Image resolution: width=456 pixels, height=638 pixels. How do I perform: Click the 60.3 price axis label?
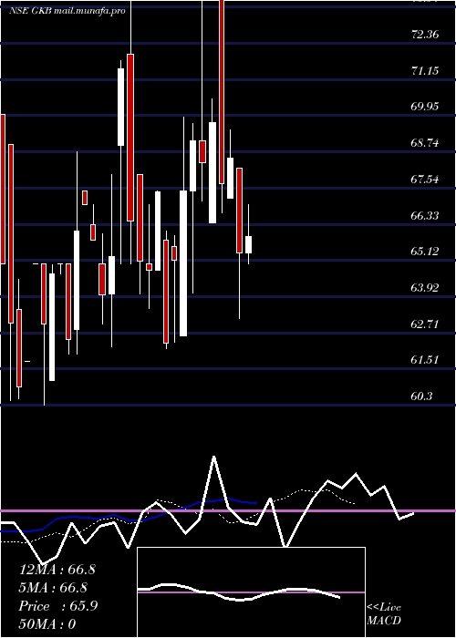[x=421, y=396]
